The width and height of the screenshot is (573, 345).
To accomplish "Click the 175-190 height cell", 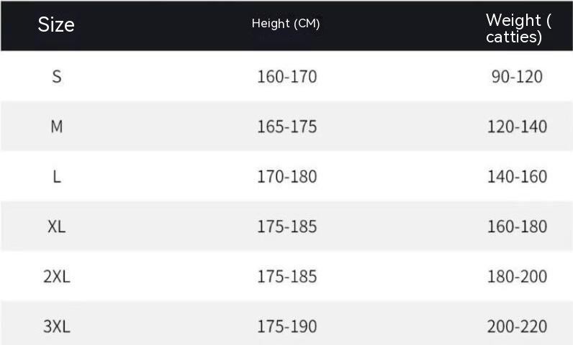I will click(x=286, y=326).
